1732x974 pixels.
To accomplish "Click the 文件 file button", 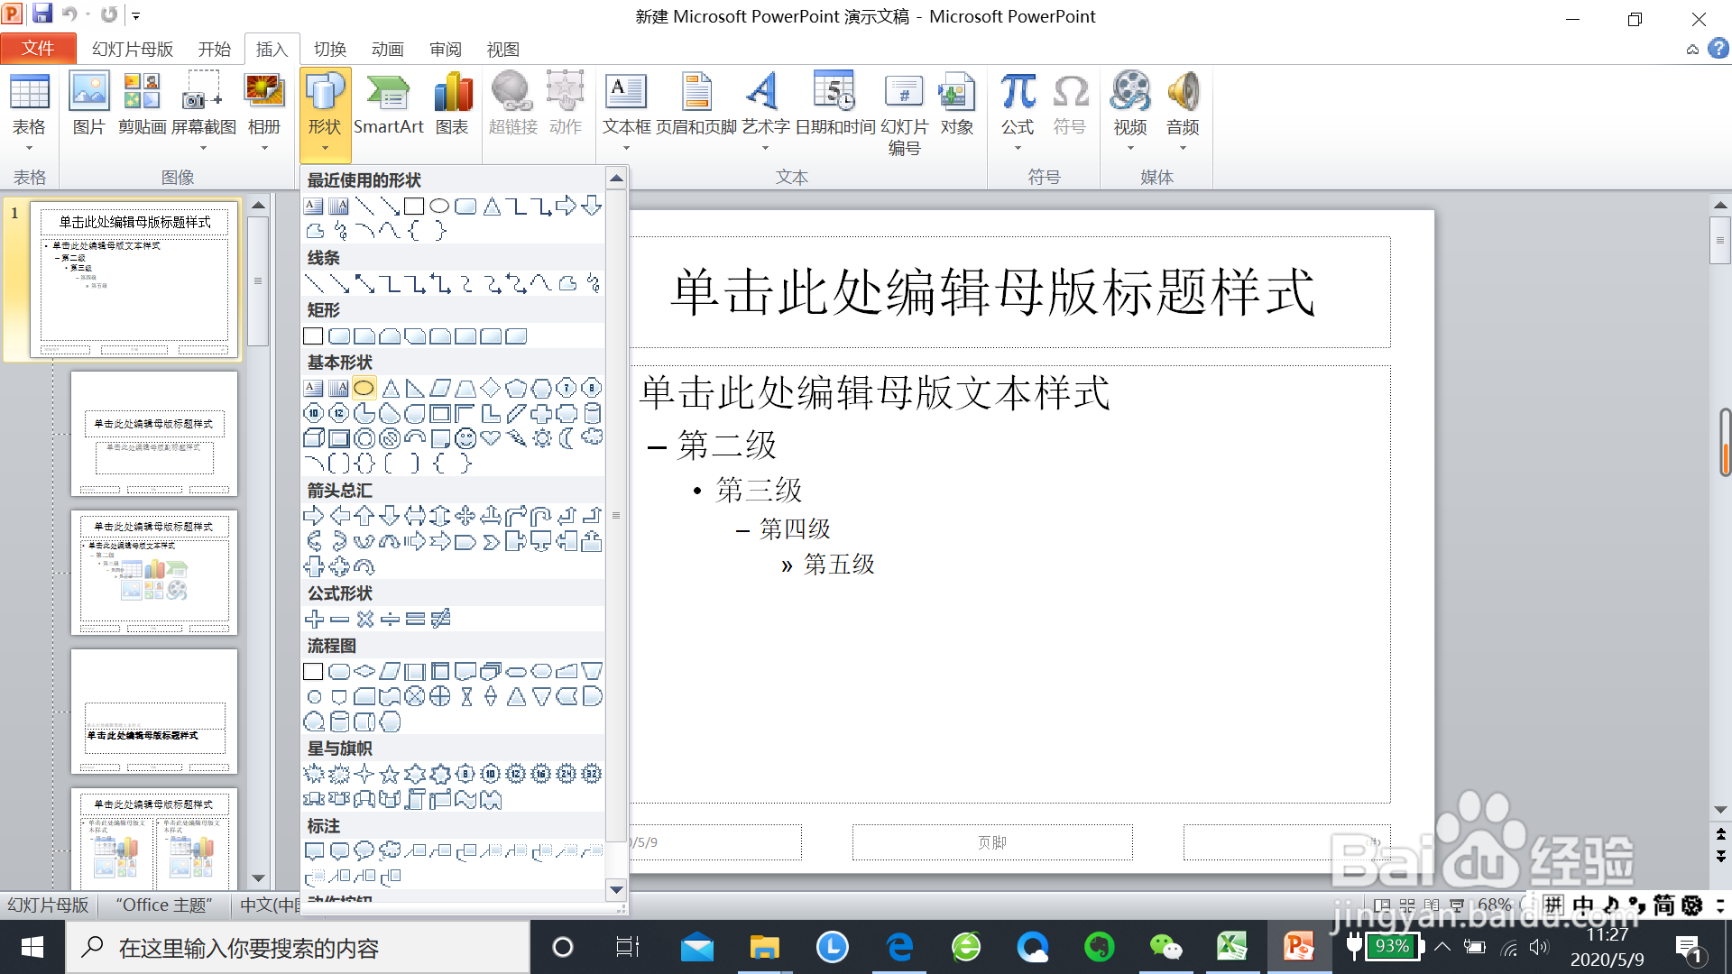I will coord(38,49).
